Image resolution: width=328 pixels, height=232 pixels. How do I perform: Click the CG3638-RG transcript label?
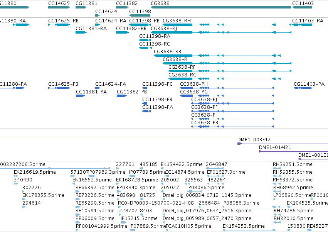point(182,75)
